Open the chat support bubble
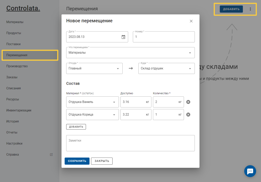 tap(250, 171)
